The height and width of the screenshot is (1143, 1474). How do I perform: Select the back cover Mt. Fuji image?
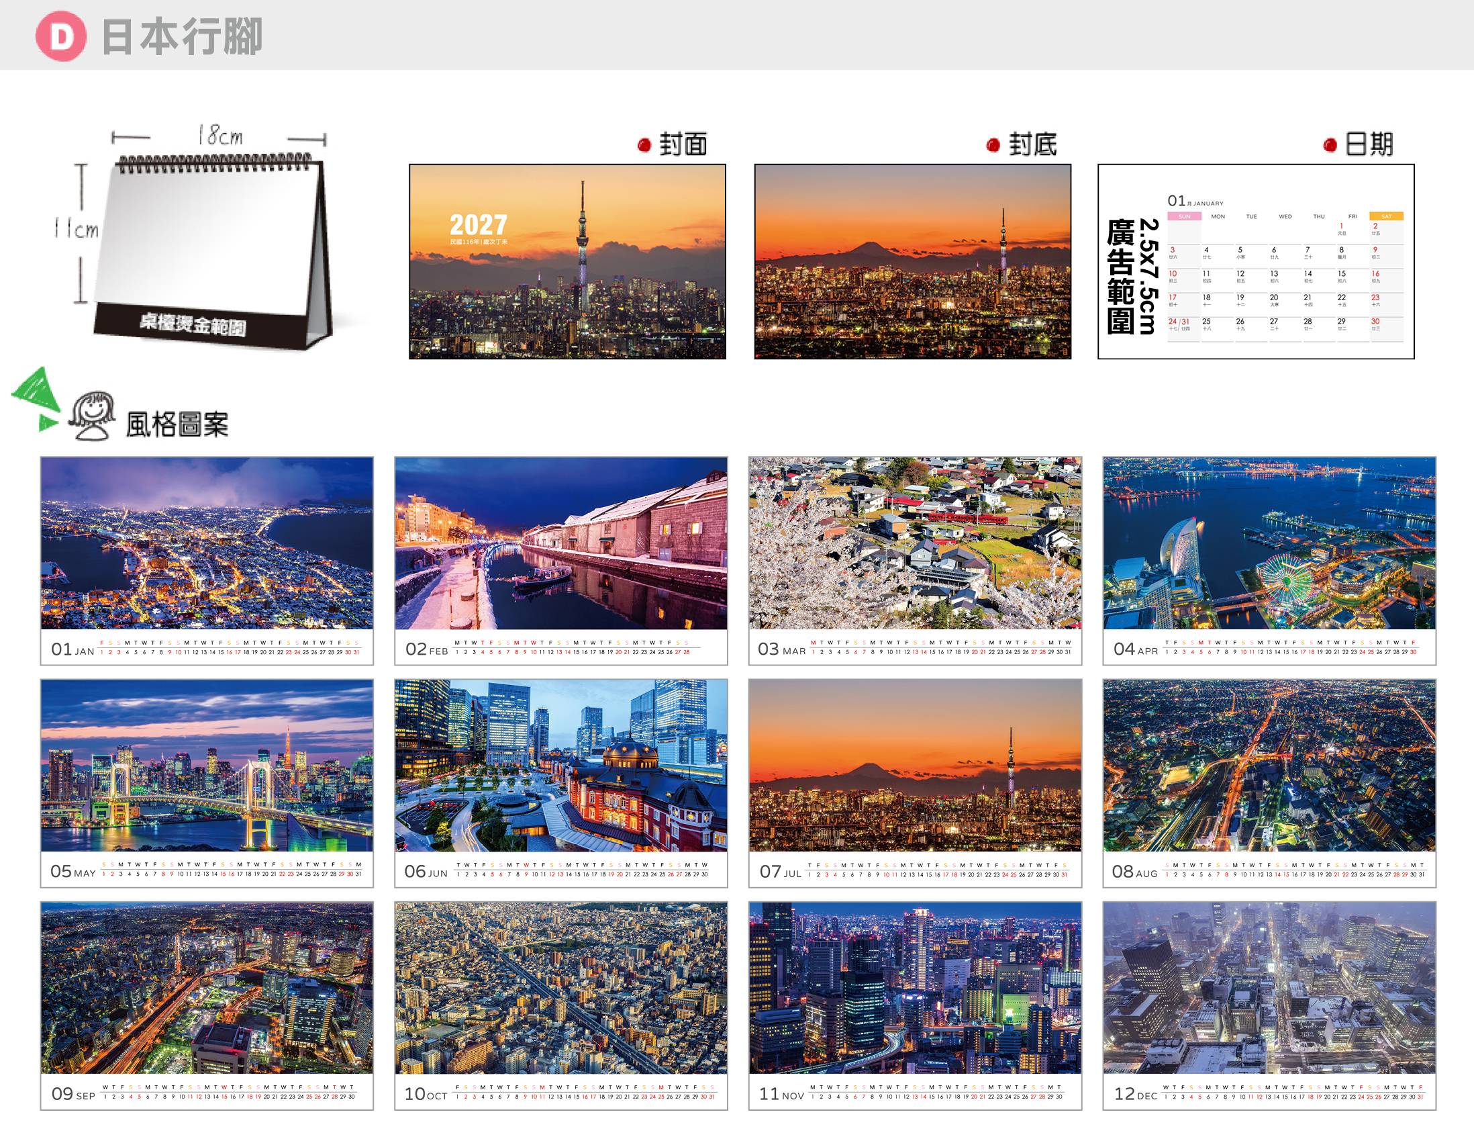click(x=912, y=261)
